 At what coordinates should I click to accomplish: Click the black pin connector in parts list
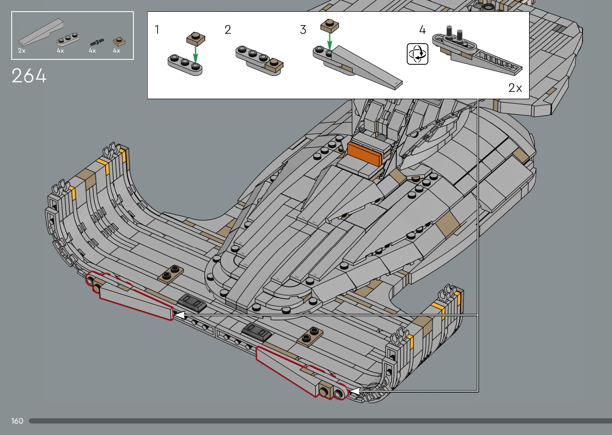coord(96,42)
